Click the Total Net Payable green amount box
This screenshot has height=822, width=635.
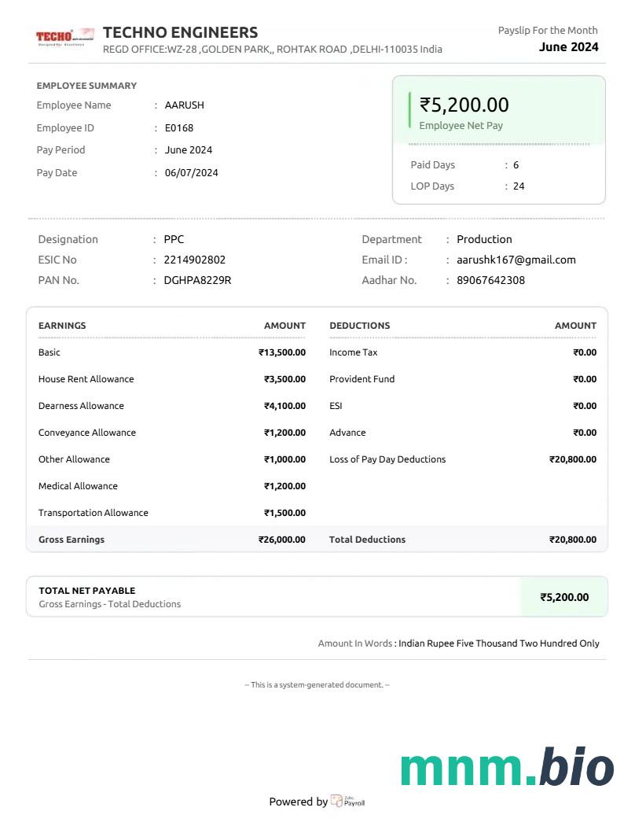tap(563, 597)
